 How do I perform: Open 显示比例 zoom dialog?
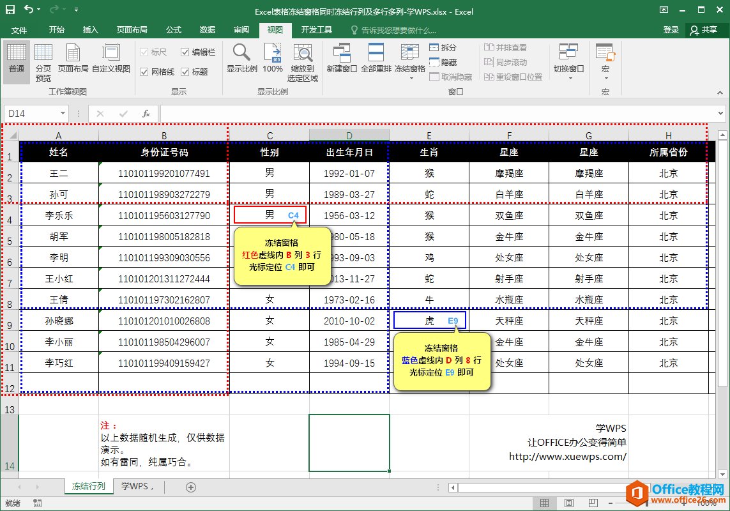click(x=241, y=59)
